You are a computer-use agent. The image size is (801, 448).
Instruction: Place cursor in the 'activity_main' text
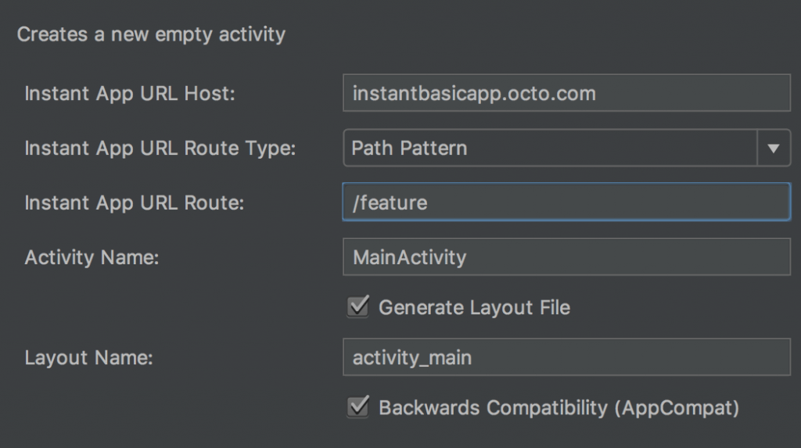point(412,358)
